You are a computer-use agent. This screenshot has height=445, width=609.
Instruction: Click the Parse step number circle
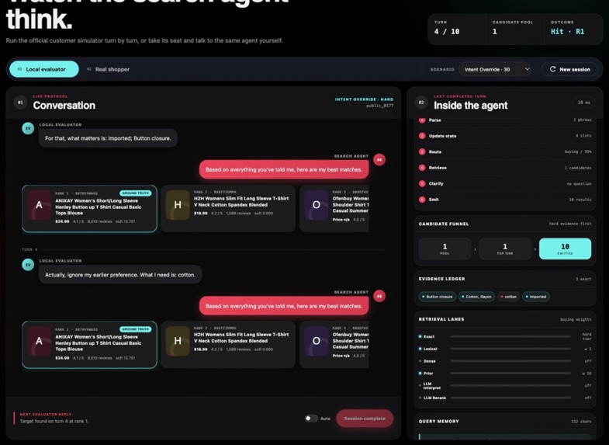pyautogui.click(x=422, y=120)
